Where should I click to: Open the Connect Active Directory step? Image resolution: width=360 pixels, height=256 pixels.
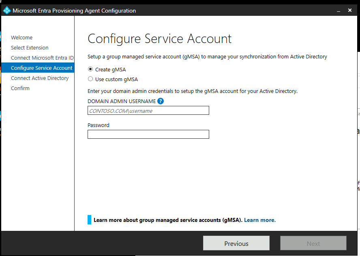[x=39, y=78]
